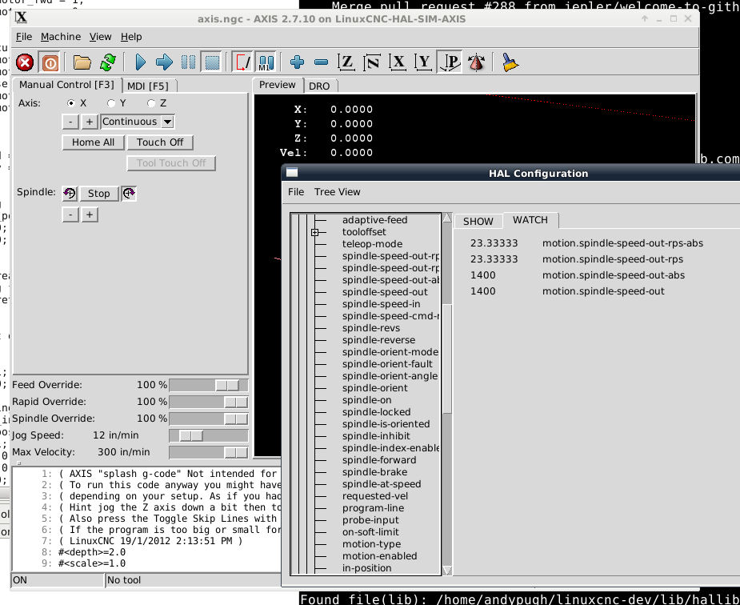Click the Max Velocity slider handle
The image size is (740, 605).
pyautogui.click(x=236, y=453)
